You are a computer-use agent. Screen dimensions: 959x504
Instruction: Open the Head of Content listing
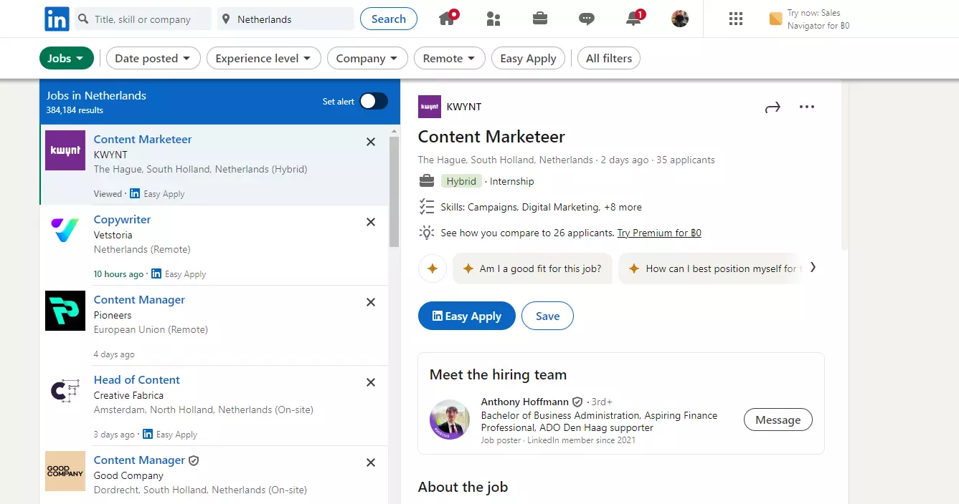[x=136, y=379]
